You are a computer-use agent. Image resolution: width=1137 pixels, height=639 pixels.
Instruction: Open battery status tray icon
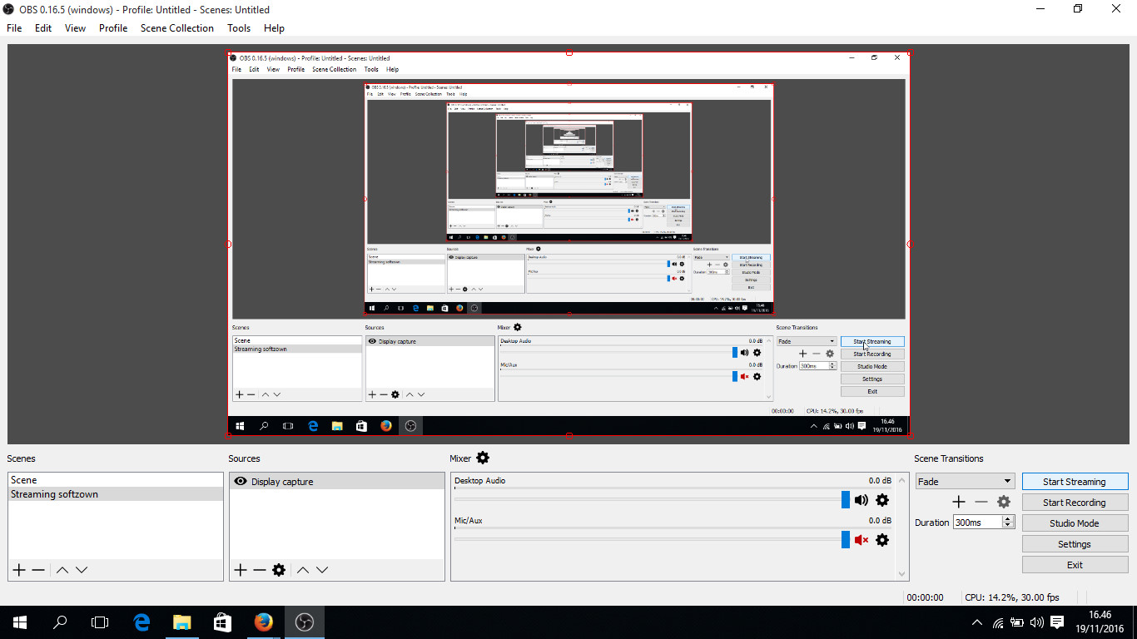(1017, 622)
